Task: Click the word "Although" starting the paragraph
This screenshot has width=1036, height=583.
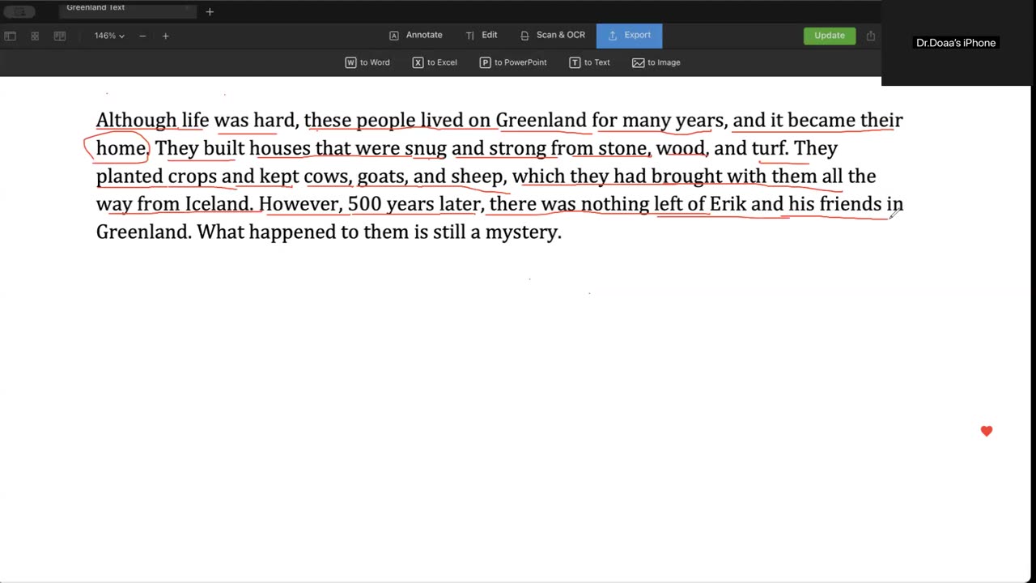Action: (x=136, y=121)
